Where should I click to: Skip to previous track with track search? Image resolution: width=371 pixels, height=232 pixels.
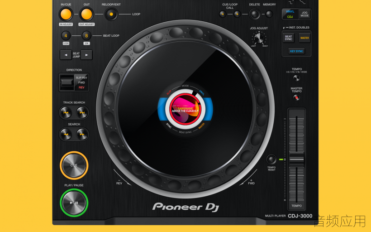tap(66, 112)
